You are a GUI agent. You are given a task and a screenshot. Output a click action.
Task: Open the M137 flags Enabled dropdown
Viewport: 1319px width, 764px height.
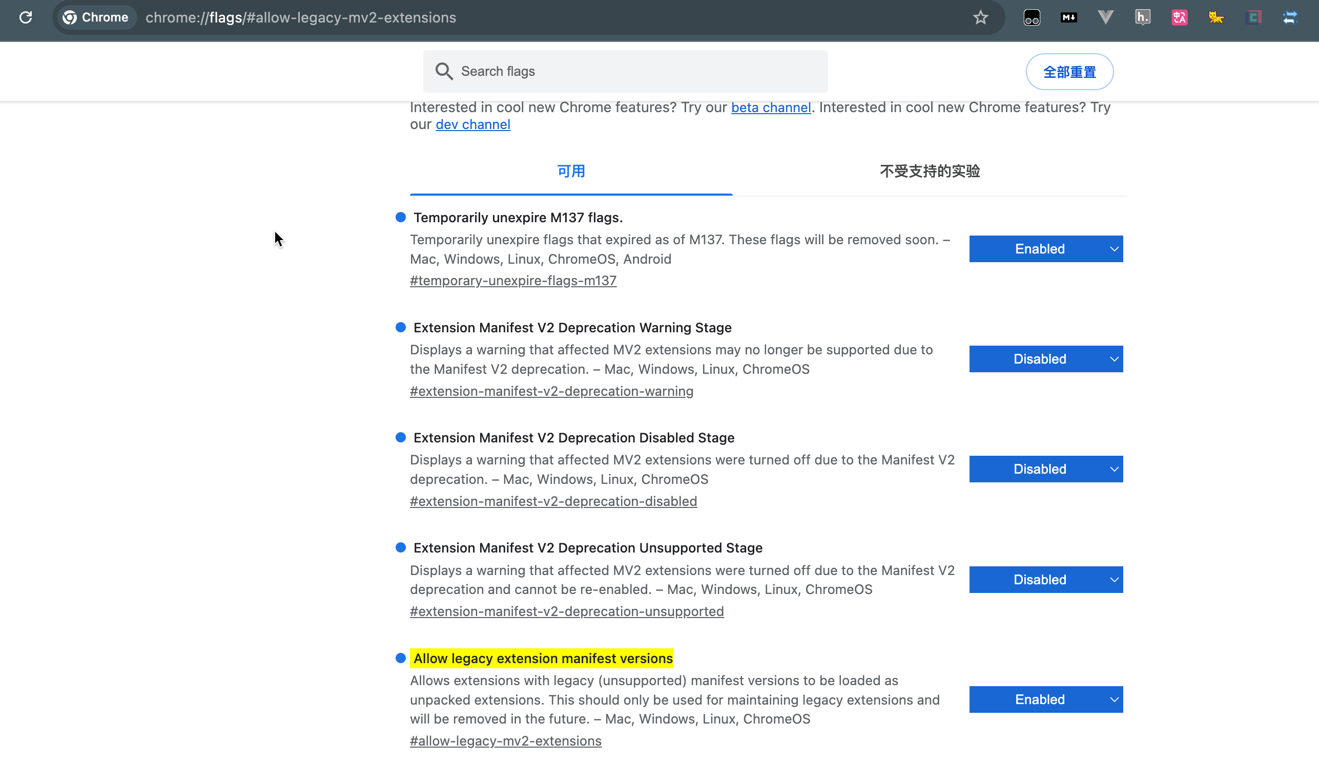point(1045,249)
